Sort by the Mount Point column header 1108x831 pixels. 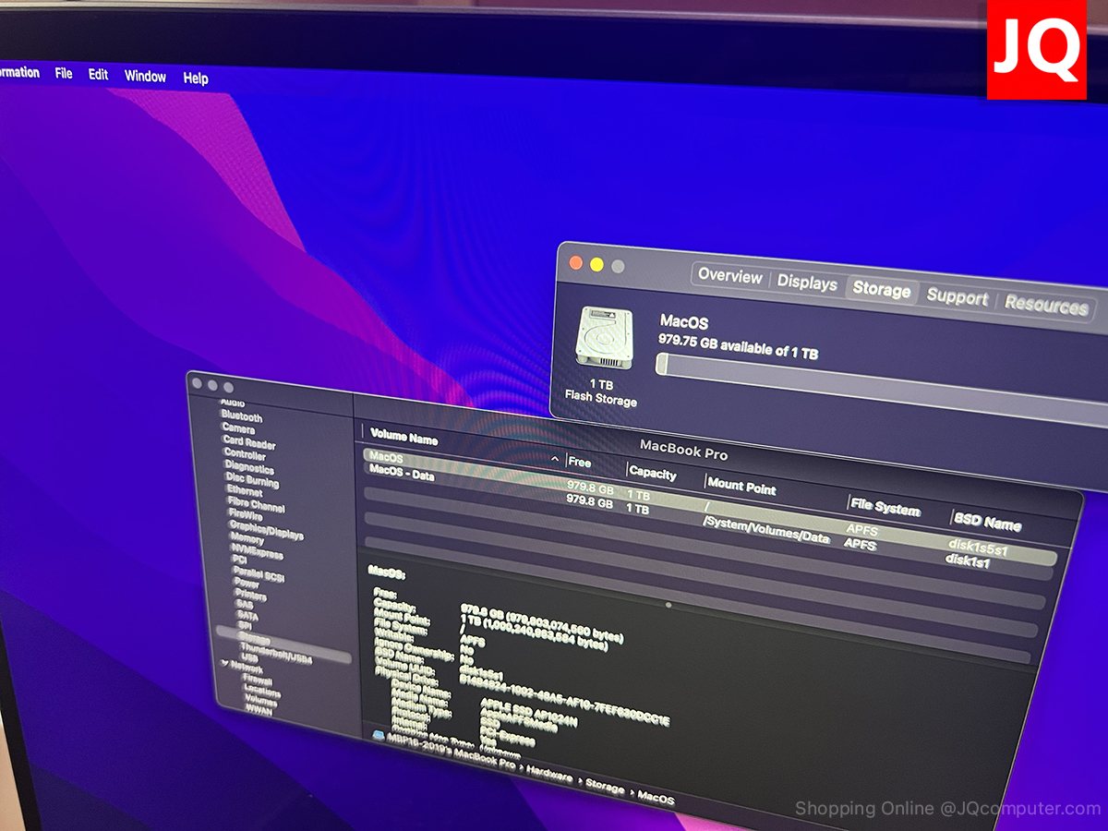click(x=741, y=487)
